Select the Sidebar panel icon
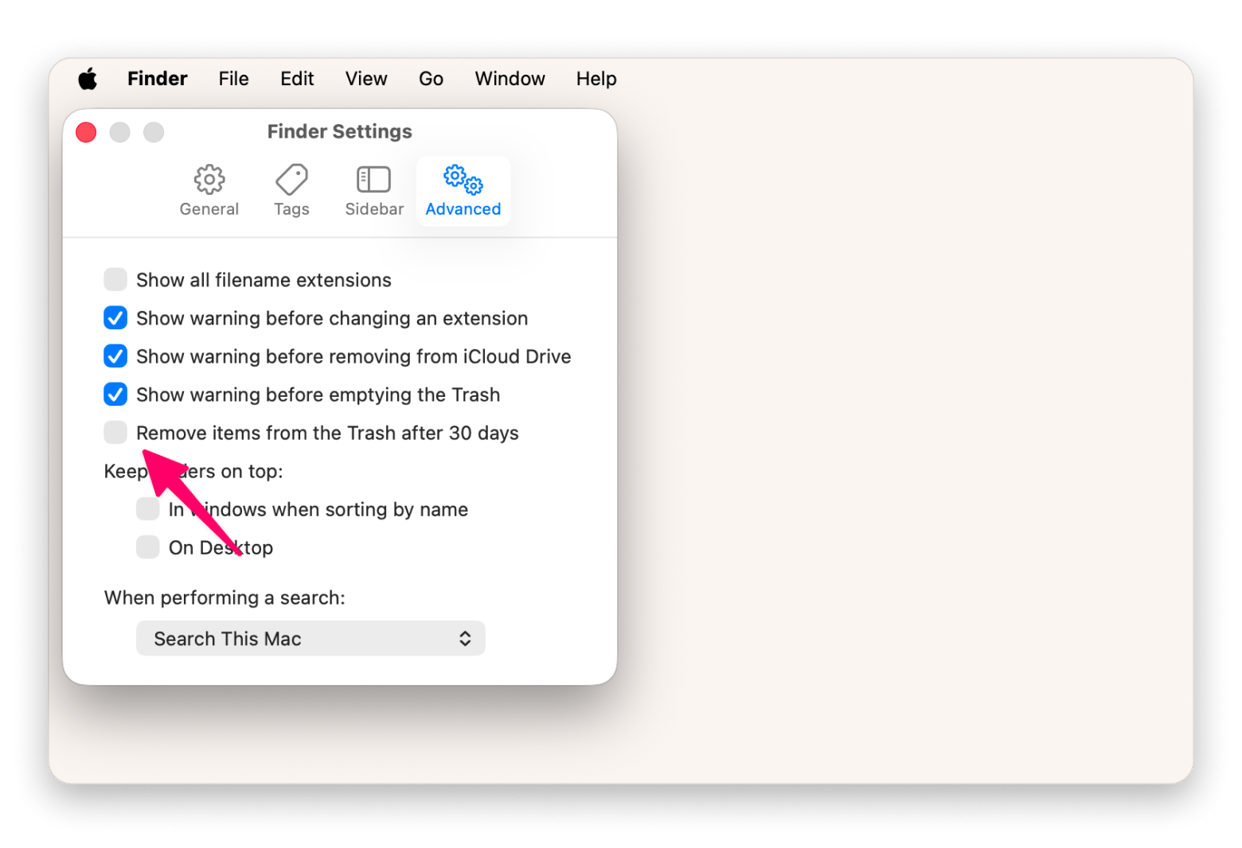 point(373,180)
